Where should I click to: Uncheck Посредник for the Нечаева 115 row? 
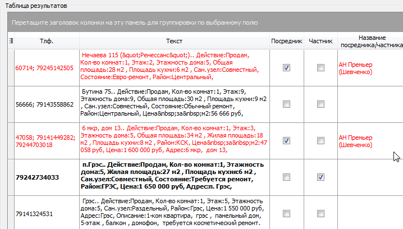tap(286, 68)
